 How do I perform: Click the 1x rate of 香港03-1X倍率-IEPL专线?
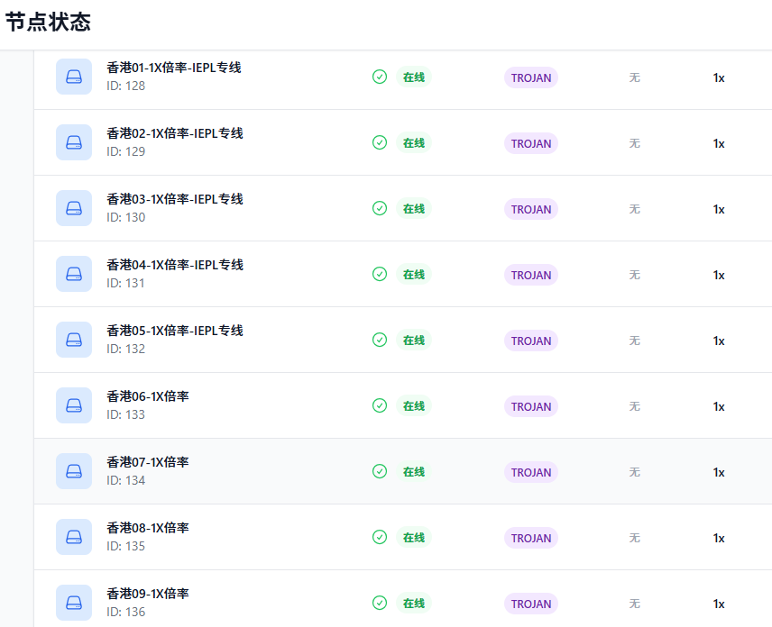(x=719, y=210)
